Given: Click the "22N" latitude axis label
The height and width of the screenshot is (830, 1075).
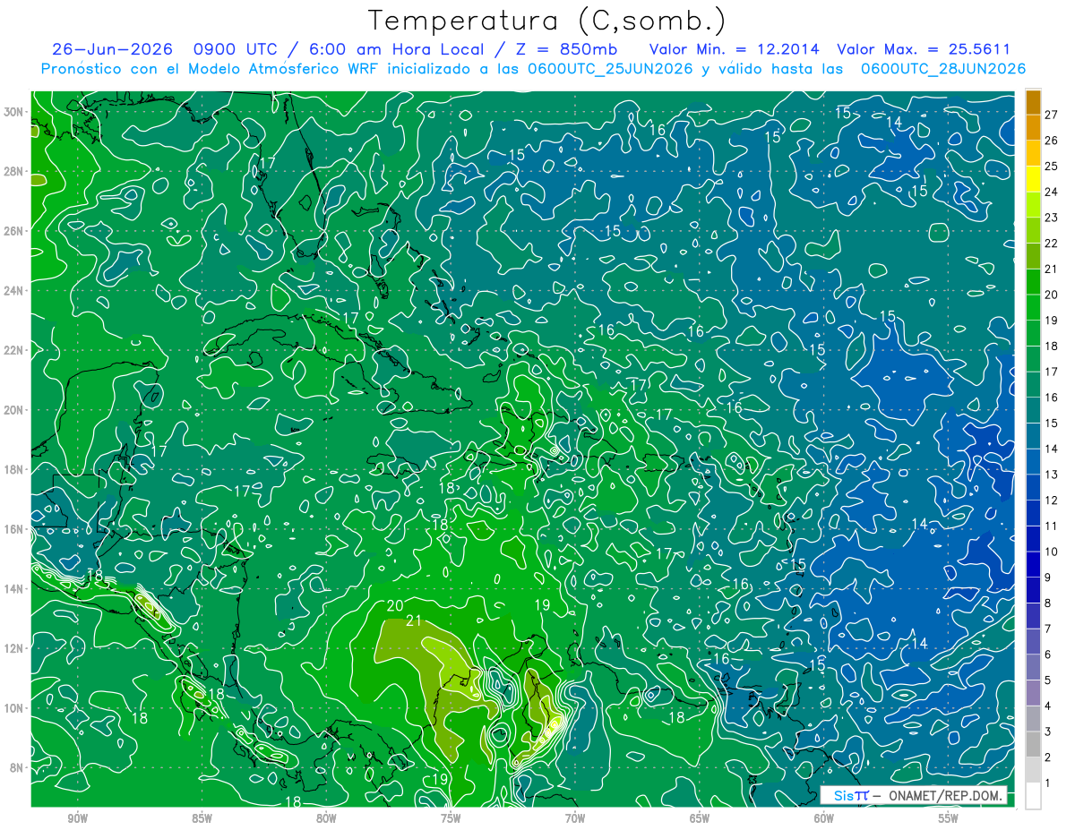Looking at the screenshot, I should coord(13,350).
